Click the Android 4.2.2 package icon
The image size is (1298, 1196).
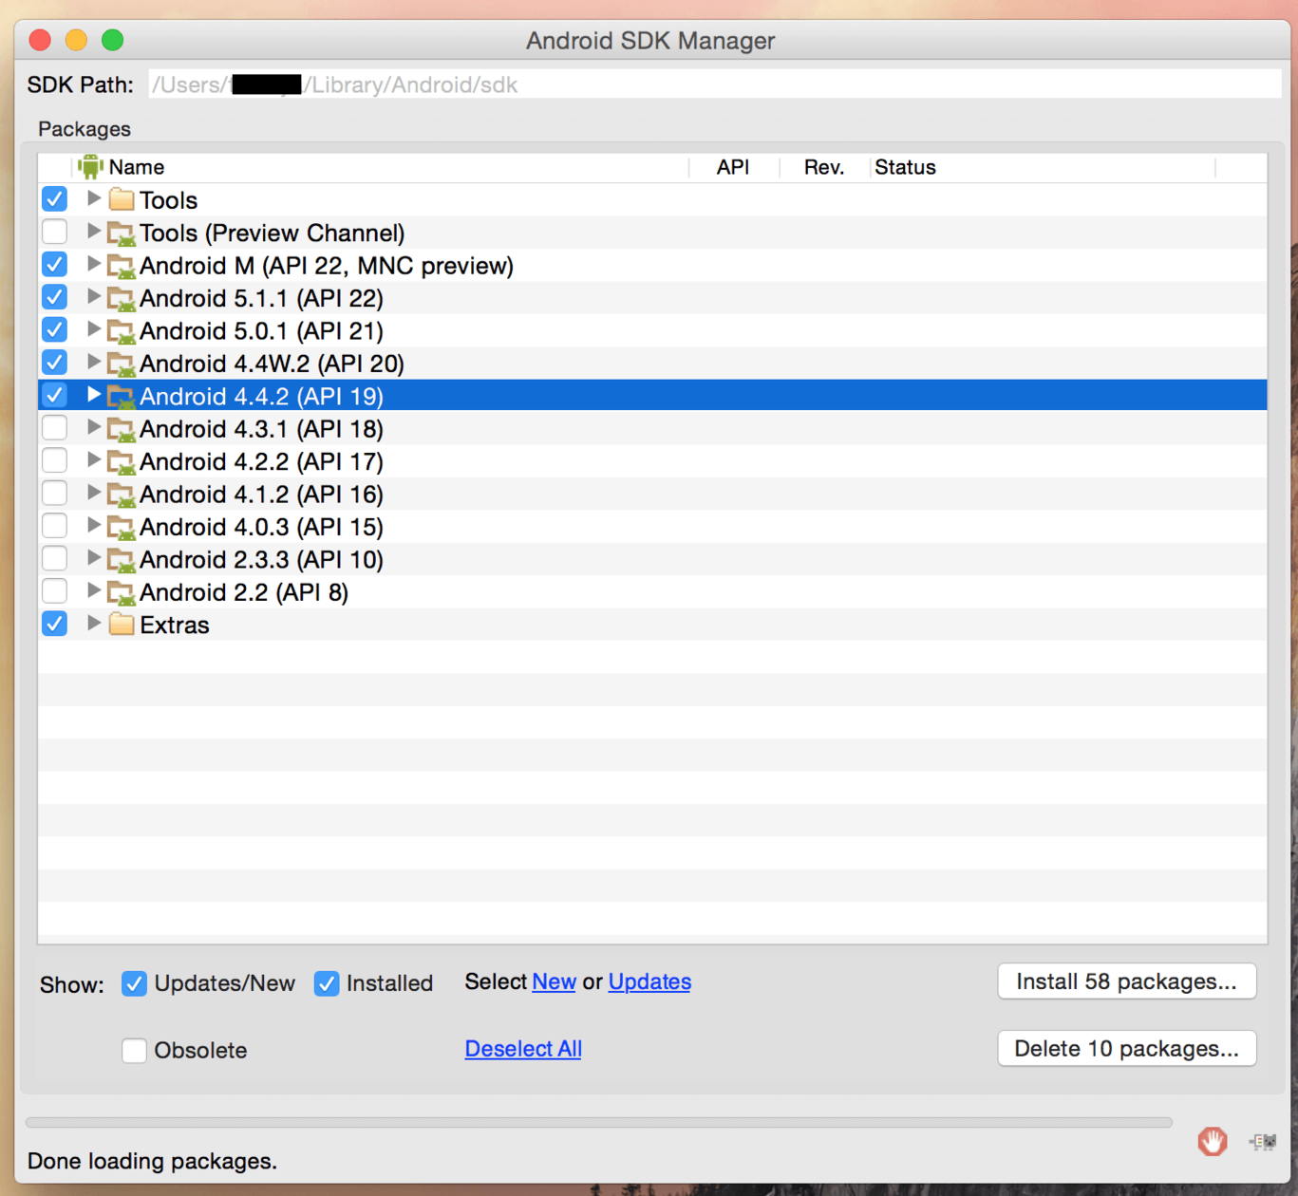coord(121,461)
